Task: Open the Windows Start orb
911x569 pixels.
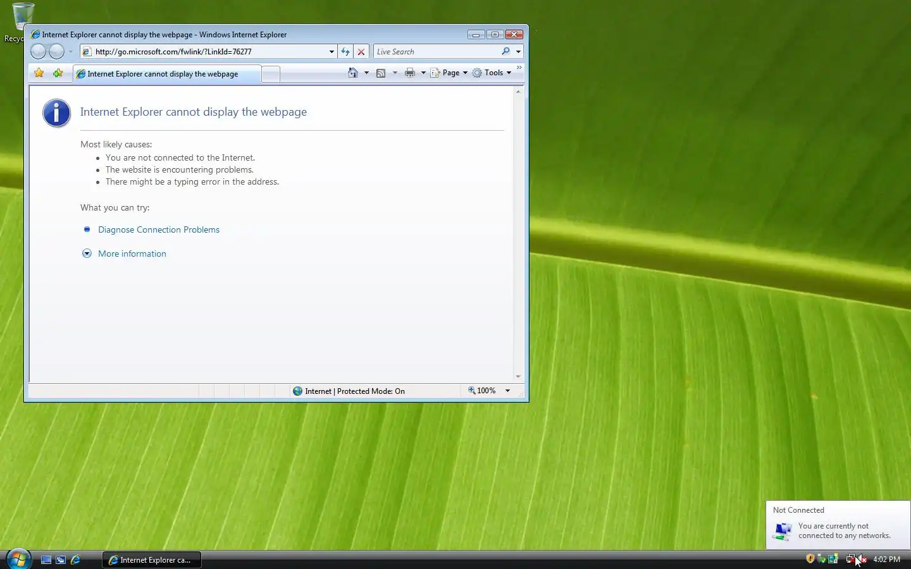Action: pos(18,559)
